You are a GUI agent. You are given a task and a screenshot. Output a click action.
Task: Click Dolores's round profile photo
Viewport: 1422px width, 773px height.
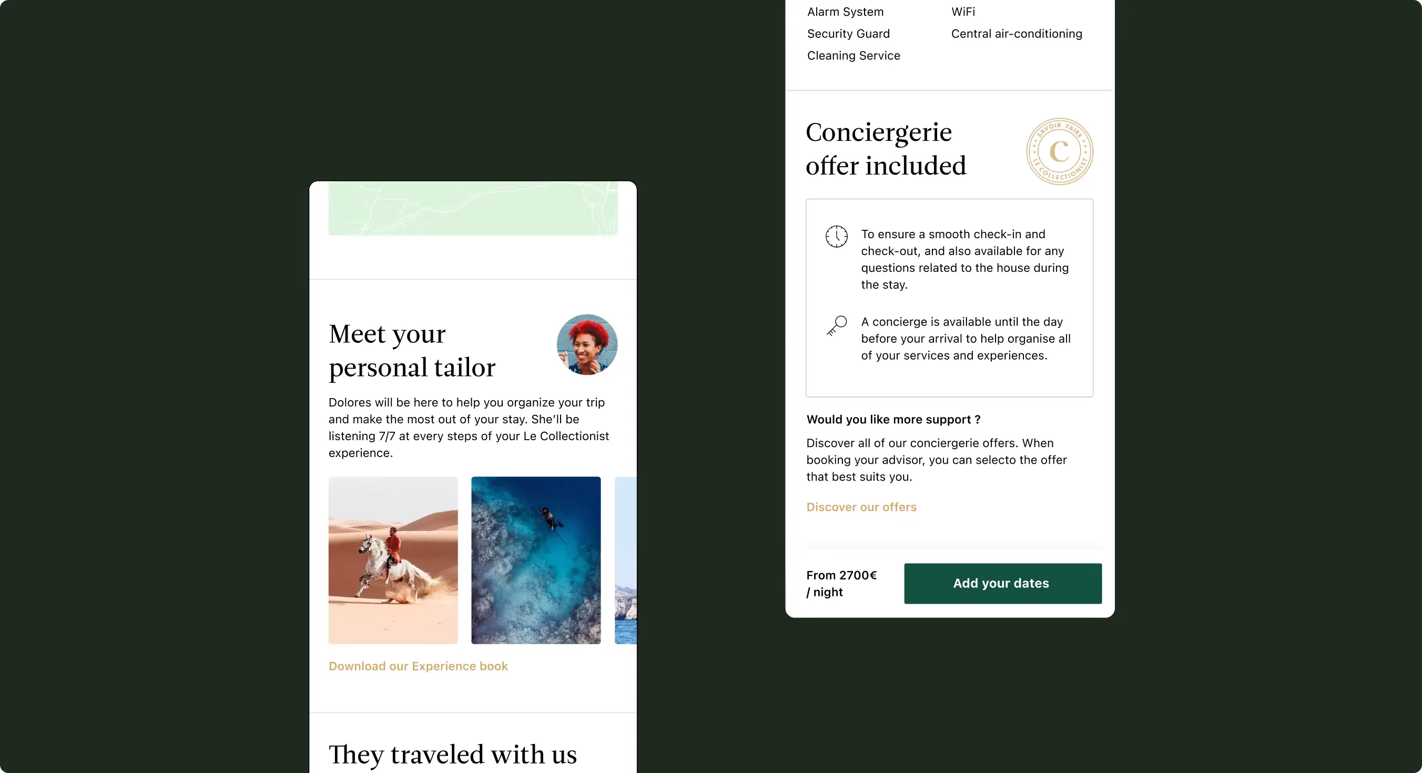click(587, 344)
